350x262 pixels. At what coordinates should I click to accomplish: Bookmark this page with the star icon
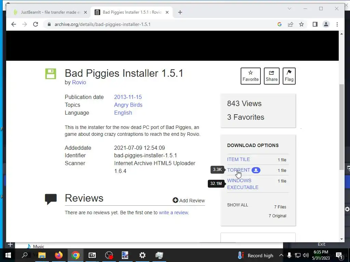click(x=301, y=24)
